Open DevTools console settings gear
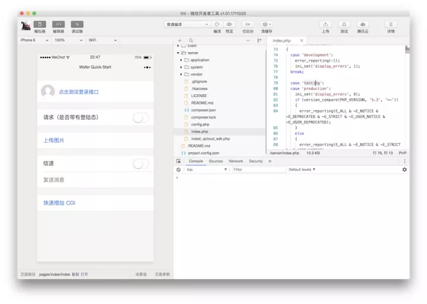Viewport: 427px width, 304px height. coord(404,169)
